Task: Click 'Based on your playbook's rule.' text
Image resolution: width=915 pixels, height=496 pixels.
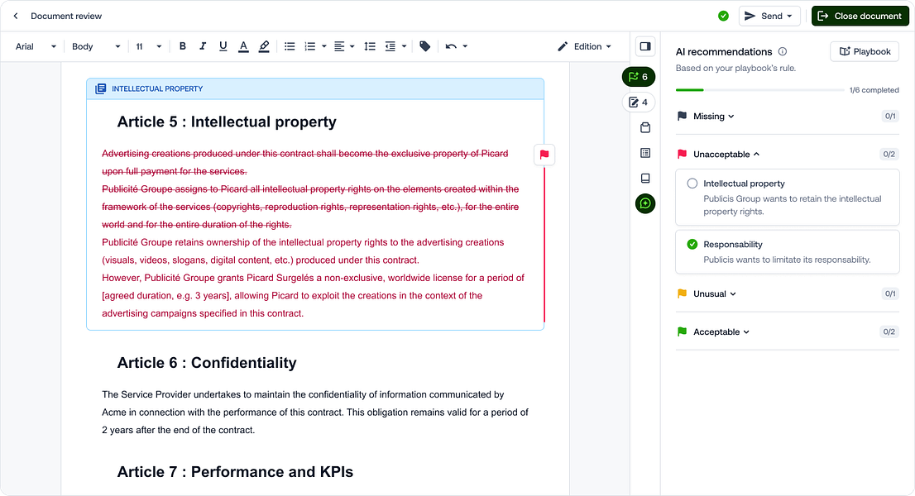Action: 735,68
